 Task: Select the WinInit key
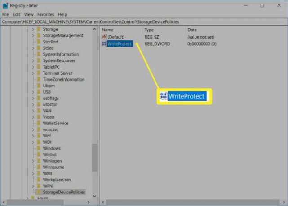point(50,155)
